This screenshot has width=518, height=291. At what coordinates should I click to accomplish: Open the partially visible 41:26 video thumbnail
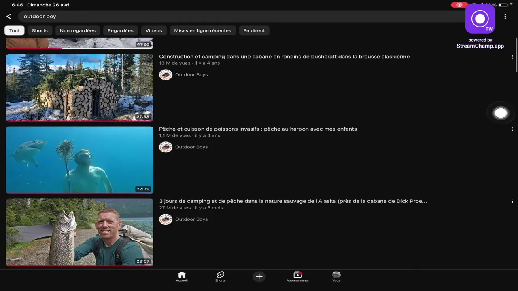80,44
